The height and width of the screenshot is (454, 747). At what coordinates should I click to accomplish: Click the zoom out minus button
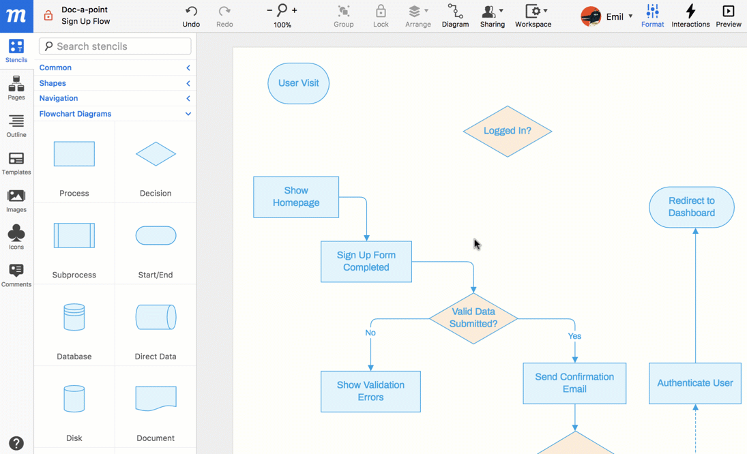click(269, 10)
